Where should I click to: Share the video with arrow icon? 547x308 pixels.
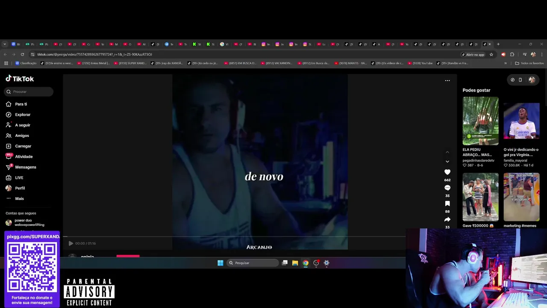(447, 219)
